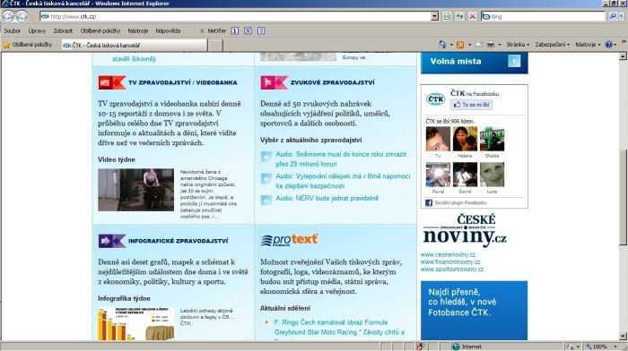The width and height of the screenshot is (628, 351).
Task: Open the www.sportovninoviny.cz link
Action: [452, 269]
